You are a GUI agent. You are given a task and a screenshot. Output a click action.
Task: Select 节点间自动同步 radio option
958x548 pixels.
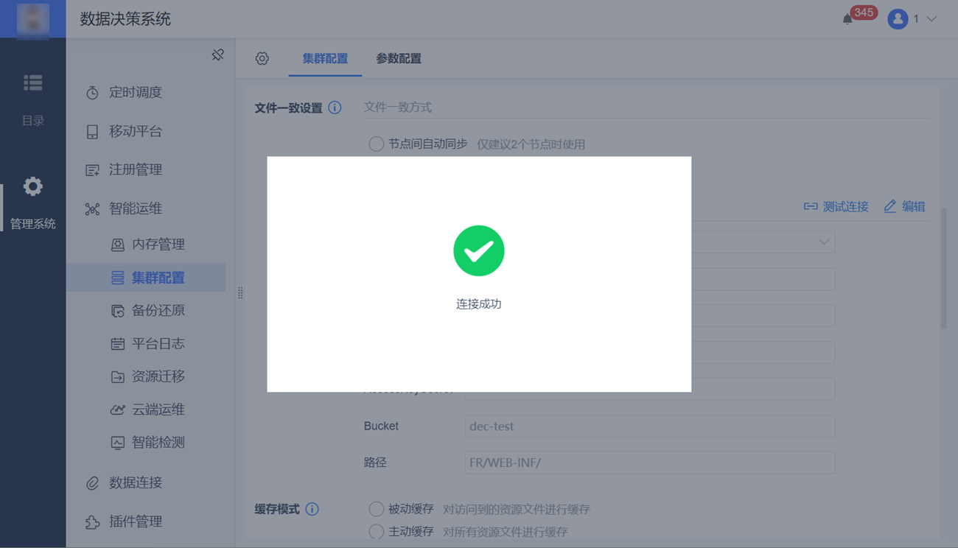click(376, 144)
